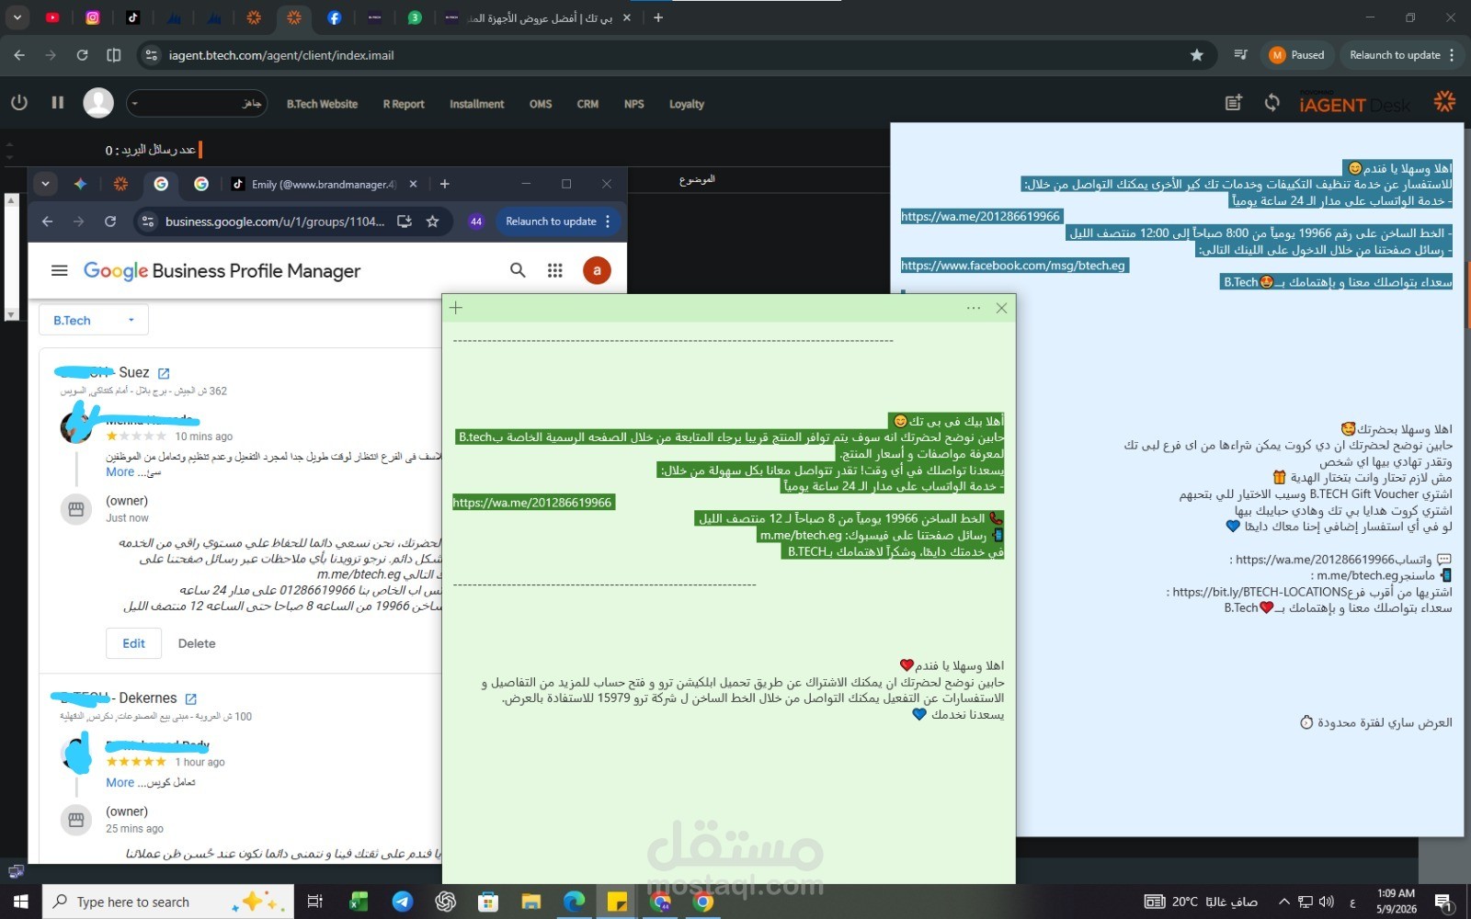Switch to the Facebook browser tab
The image size is (1471, 919).
(x=334, y=17)
